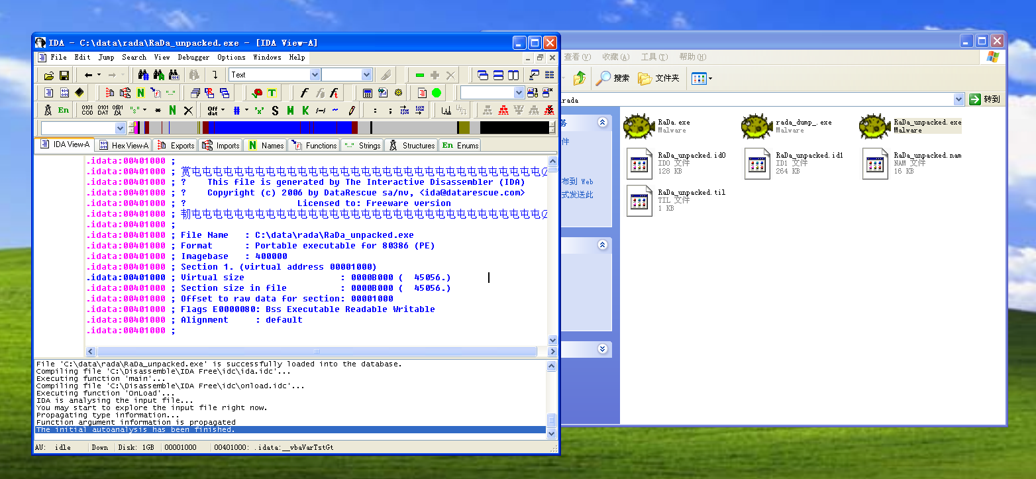Select RaDa_unpacked.id0 file in Explorer
The height and width of the screenshot is (479, 1036).
[677, 163]
